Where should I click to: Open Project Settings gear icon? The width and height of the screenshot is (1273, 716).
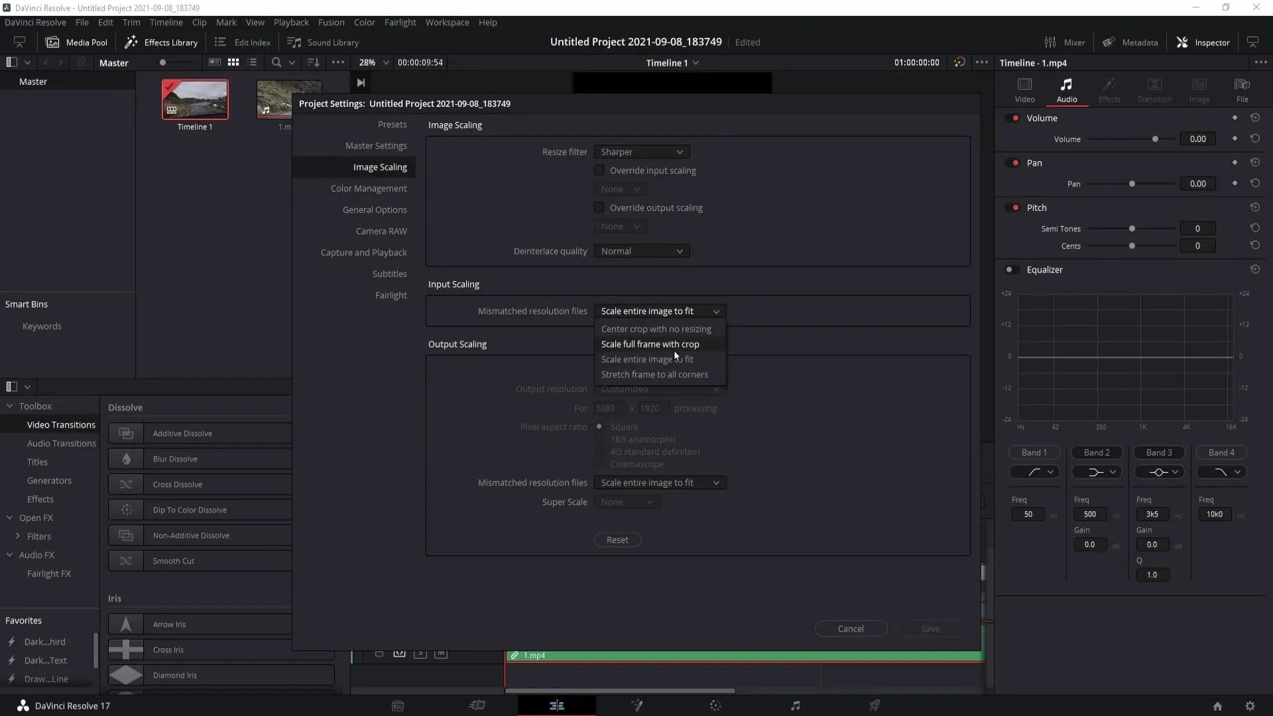click(1250, 706)
